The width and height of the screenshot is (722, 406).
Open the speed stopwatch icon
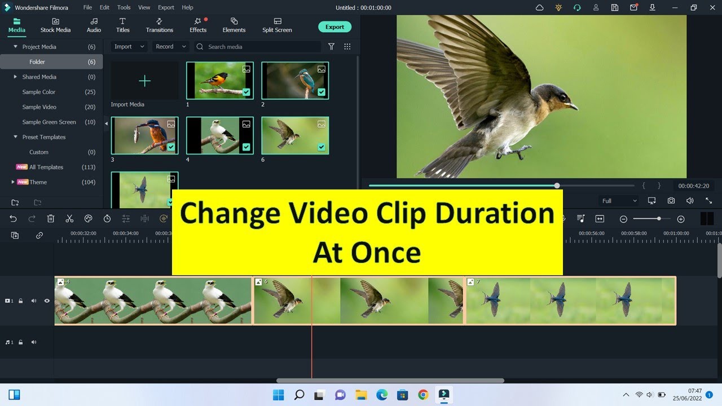tap(107, 219)
